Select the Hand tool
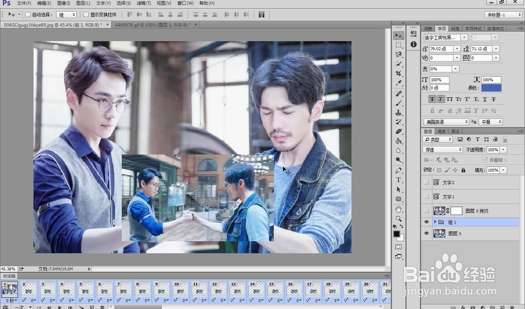Image resolution: width=525 pixels, height=309 pixels. (x=398, y=209)
